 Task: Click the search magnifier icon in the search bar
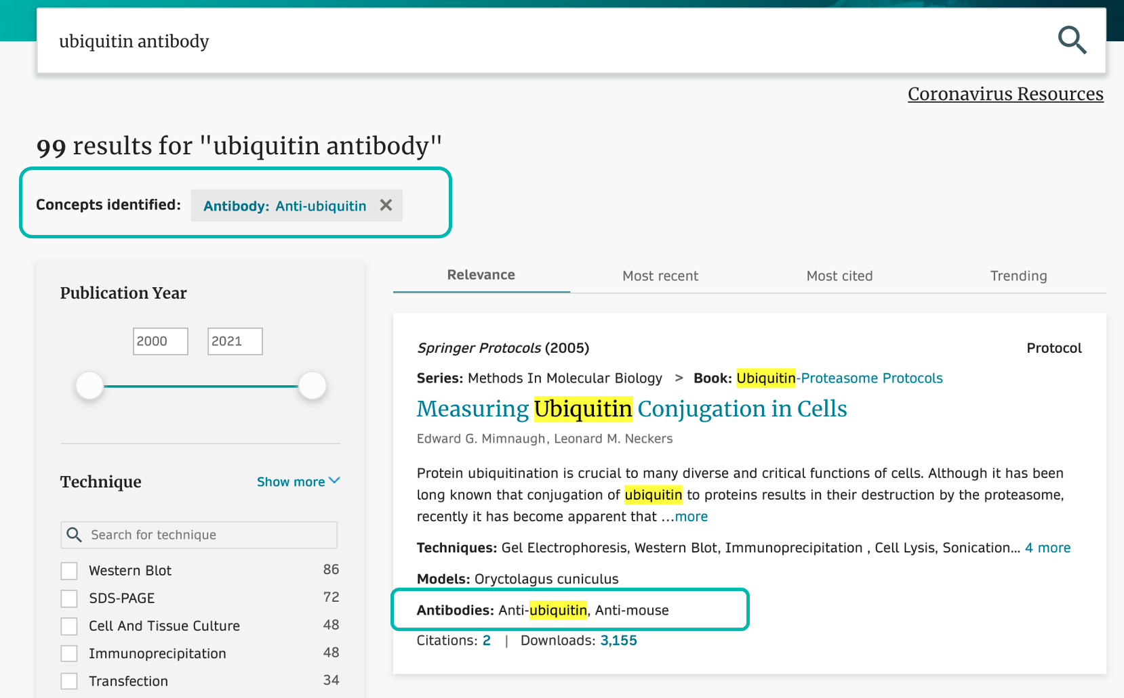[1073, 41]
